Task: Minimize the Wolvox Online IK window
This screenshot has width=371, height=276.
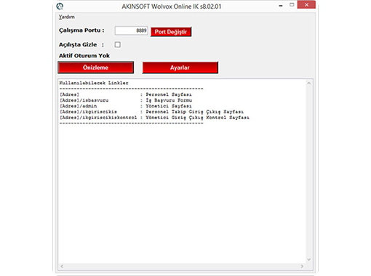Action: tap(281, 5)
